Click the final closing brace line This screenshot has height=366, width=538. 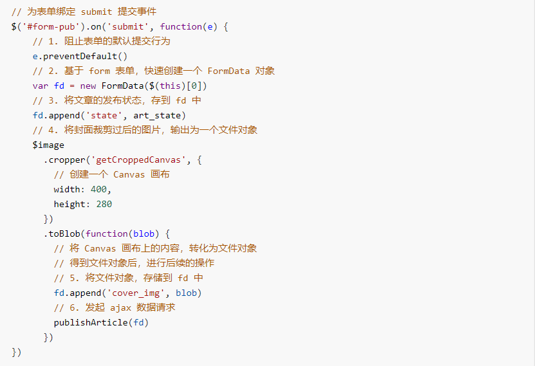coord(17,352)
